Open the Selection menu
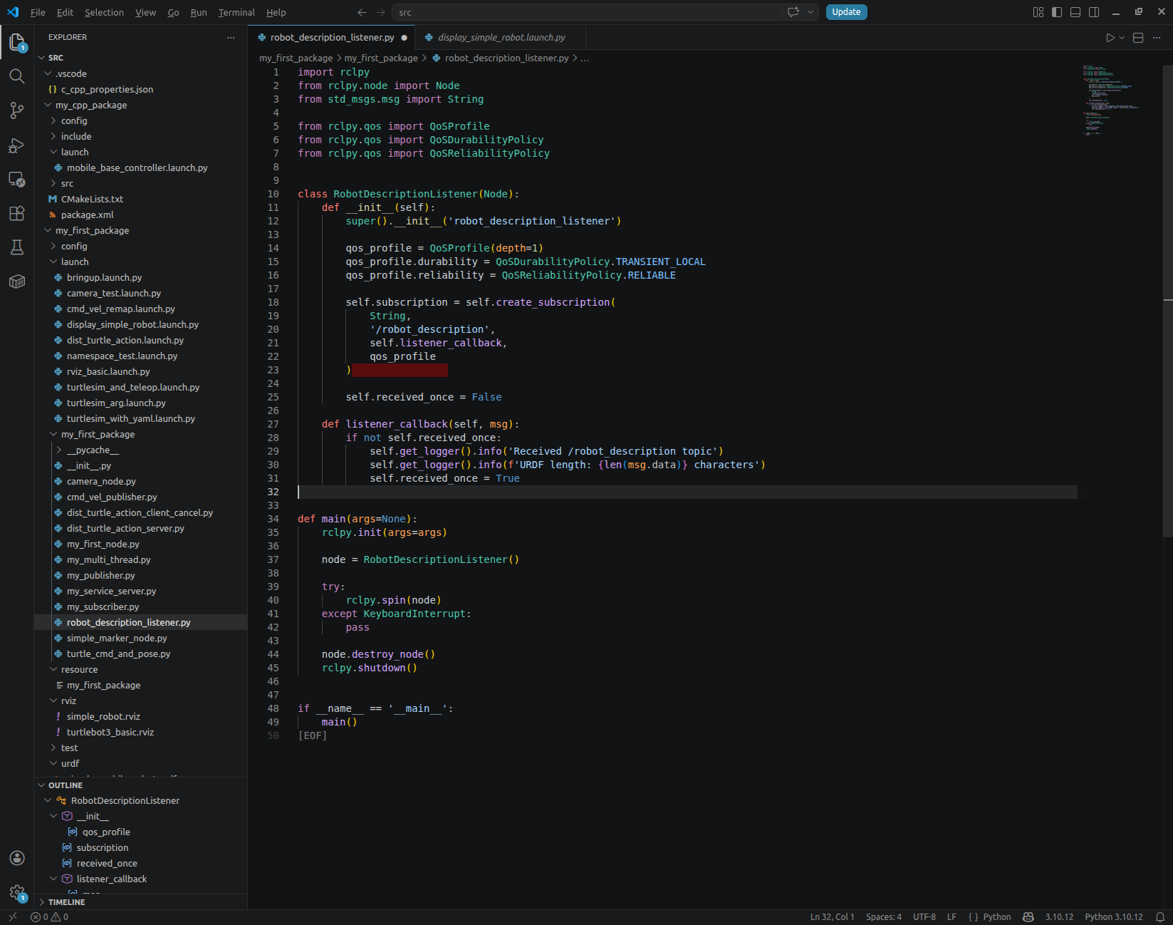Image resolution: width=1173 pixels, height=925 pixels. pyautogui.click(x=104, y=12)
